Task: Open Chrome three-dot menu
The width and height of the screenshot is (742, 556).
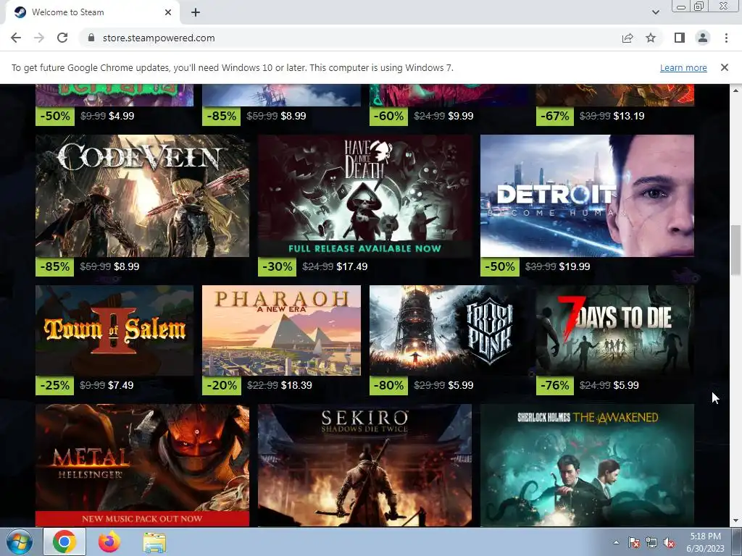Action: 726,38
